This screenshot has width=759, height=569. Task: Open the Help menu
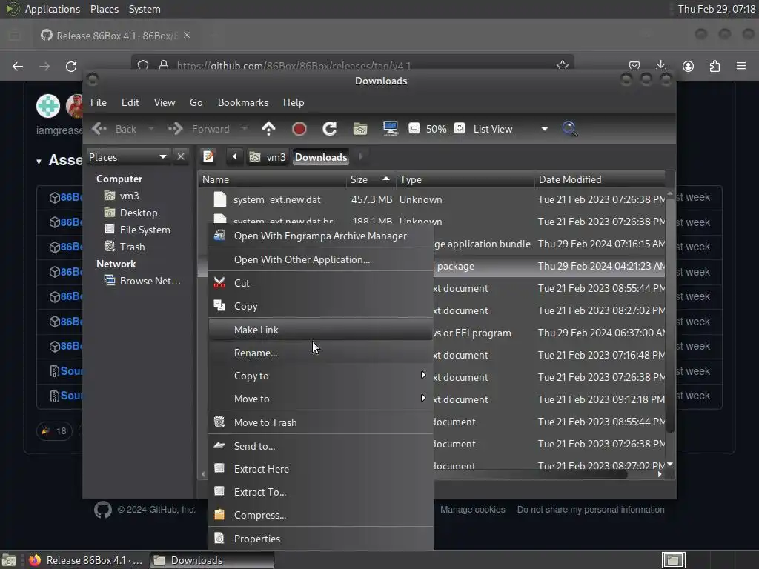pos(294,102)
